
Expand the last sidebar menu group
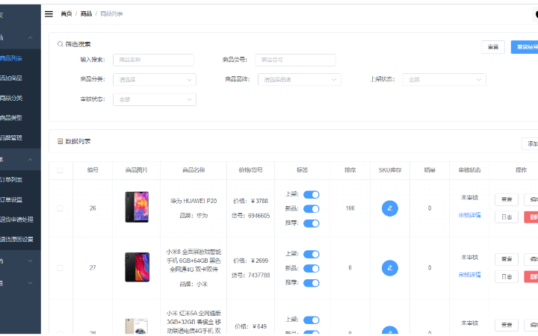click(20, 283)
